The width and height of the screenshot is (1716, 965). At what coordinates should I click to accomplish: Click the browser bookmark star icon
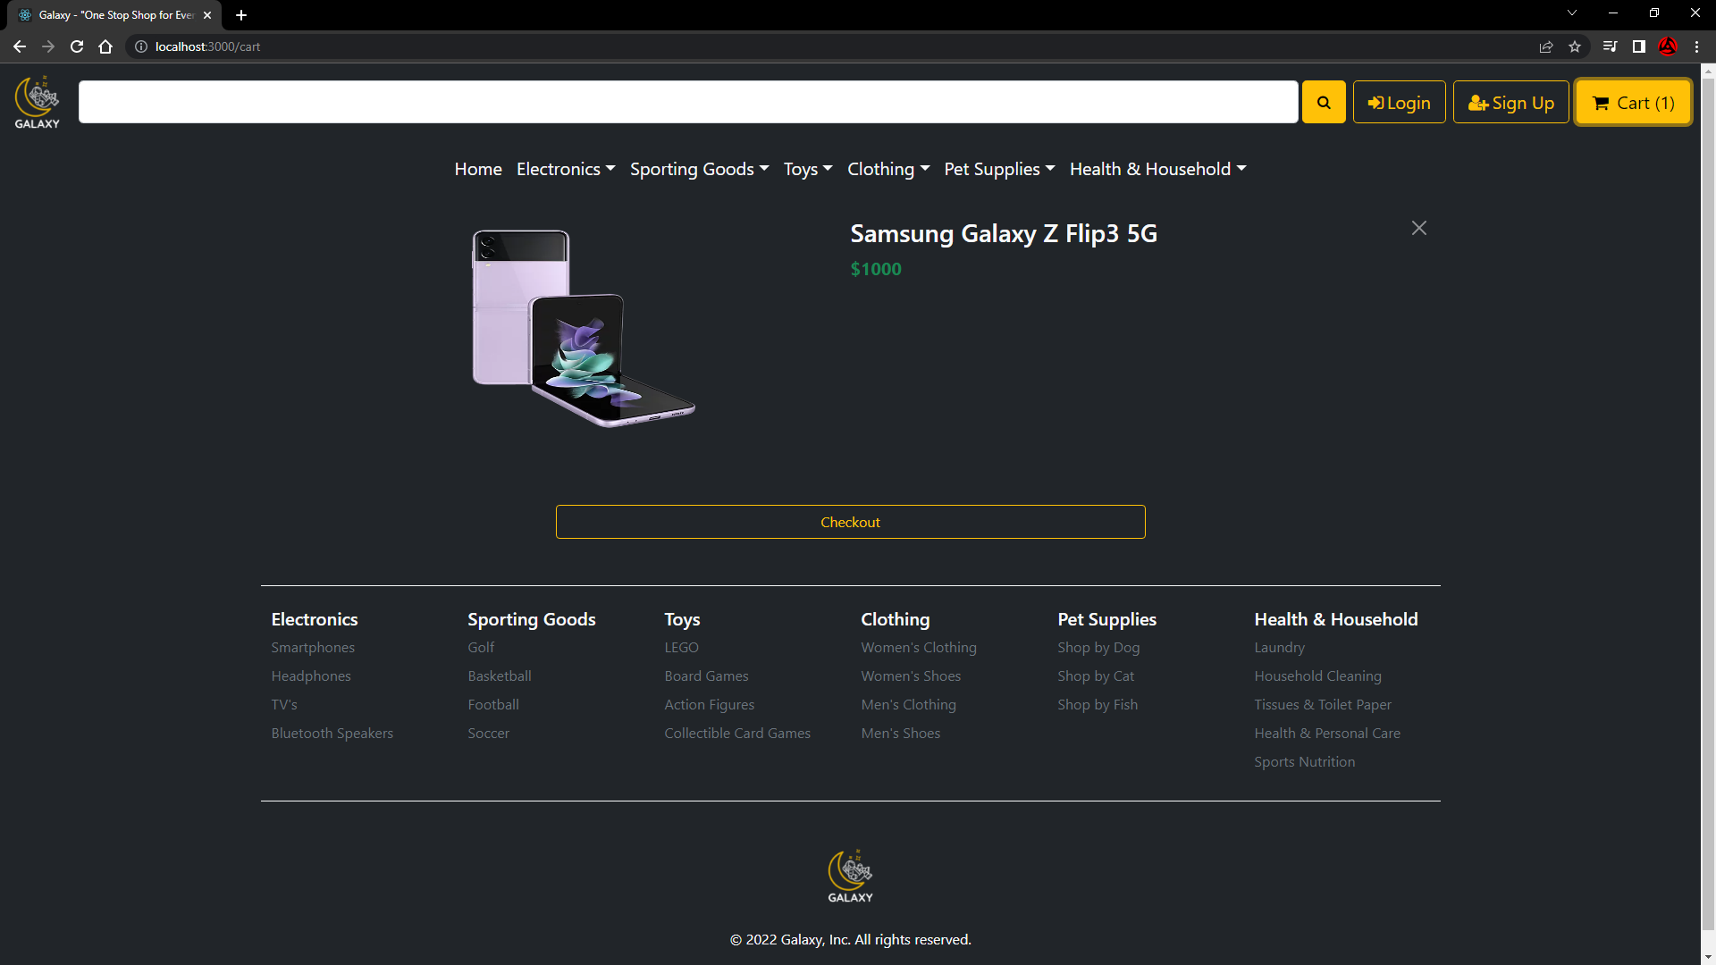[1576, 46]
